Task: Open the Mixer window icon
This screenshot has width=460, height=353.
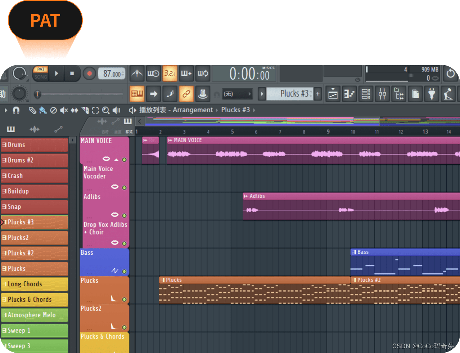Action: 382,94
